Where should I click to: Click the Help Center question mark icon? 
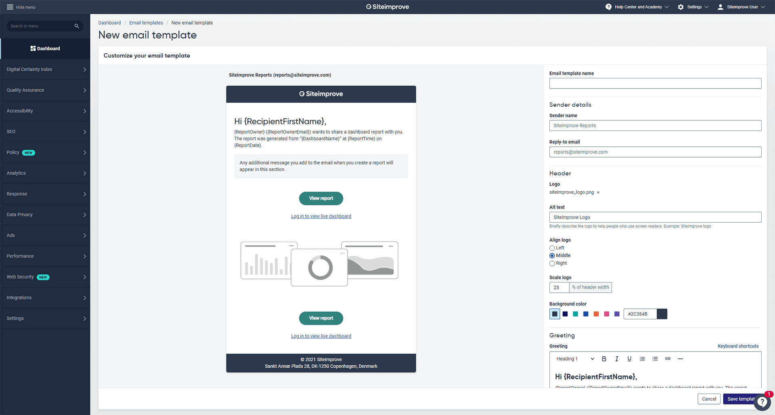[x=608, y=7]
